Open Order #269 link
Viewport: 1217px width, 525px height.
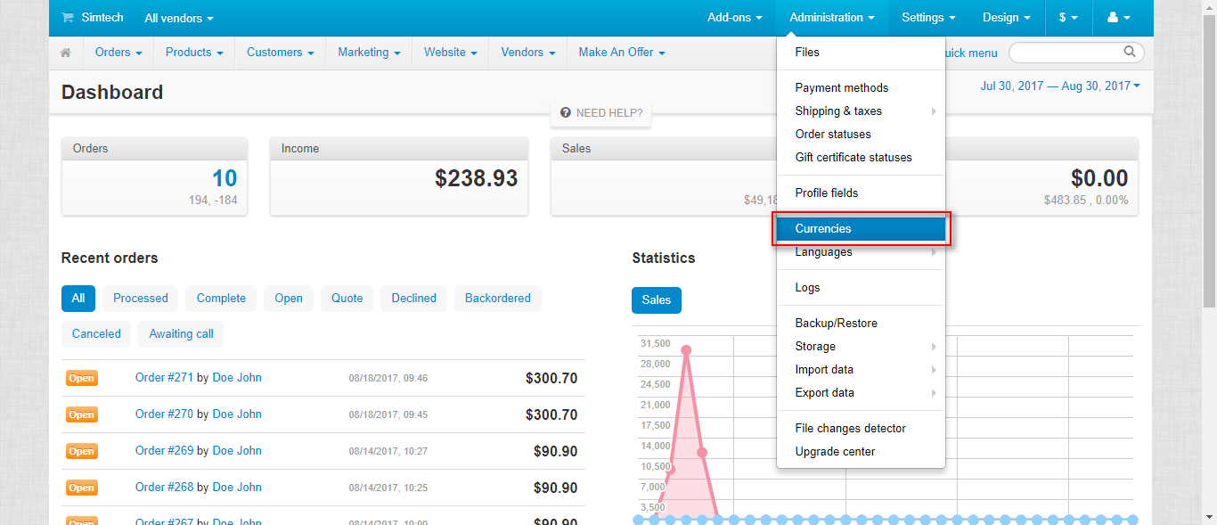click(164, 451)
